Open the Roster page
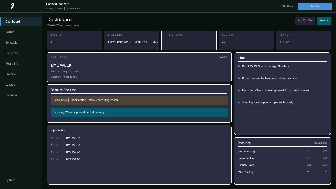This screenshot has height=189, width=336. (21, 32)
